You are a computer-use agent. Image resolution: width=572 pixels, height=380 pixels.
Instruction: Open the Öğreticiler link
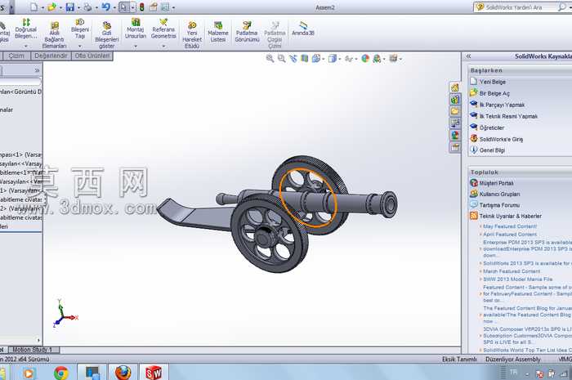click(x=492, y=127)
